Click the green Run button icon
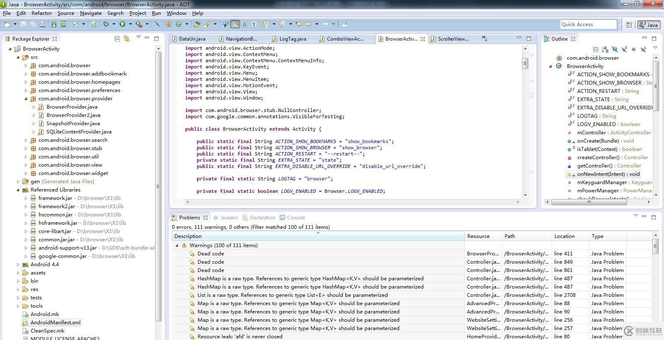The height and width of the screenshot is (340, 664). point(122,24)
